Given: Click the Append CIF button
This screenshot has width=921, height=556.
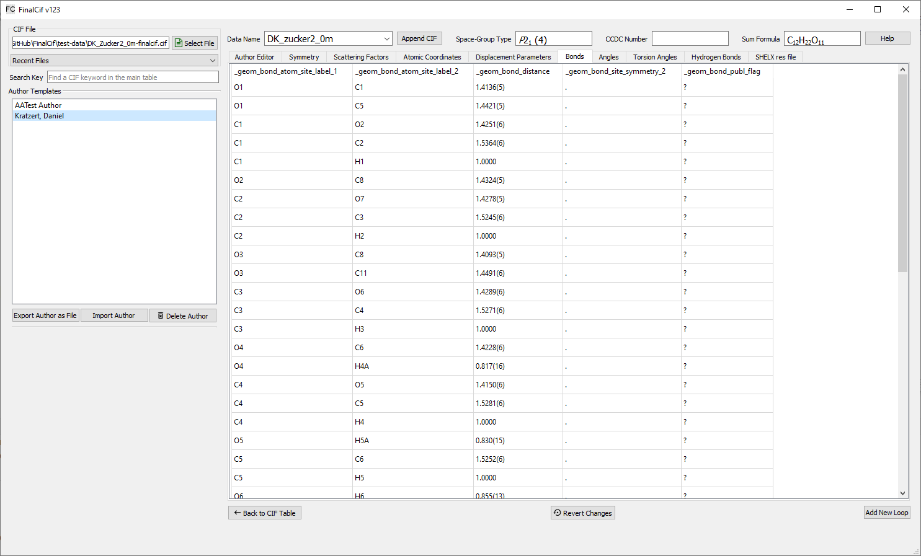Looking at the screenshot, I should pyautogui.click(x=419, y=38).
